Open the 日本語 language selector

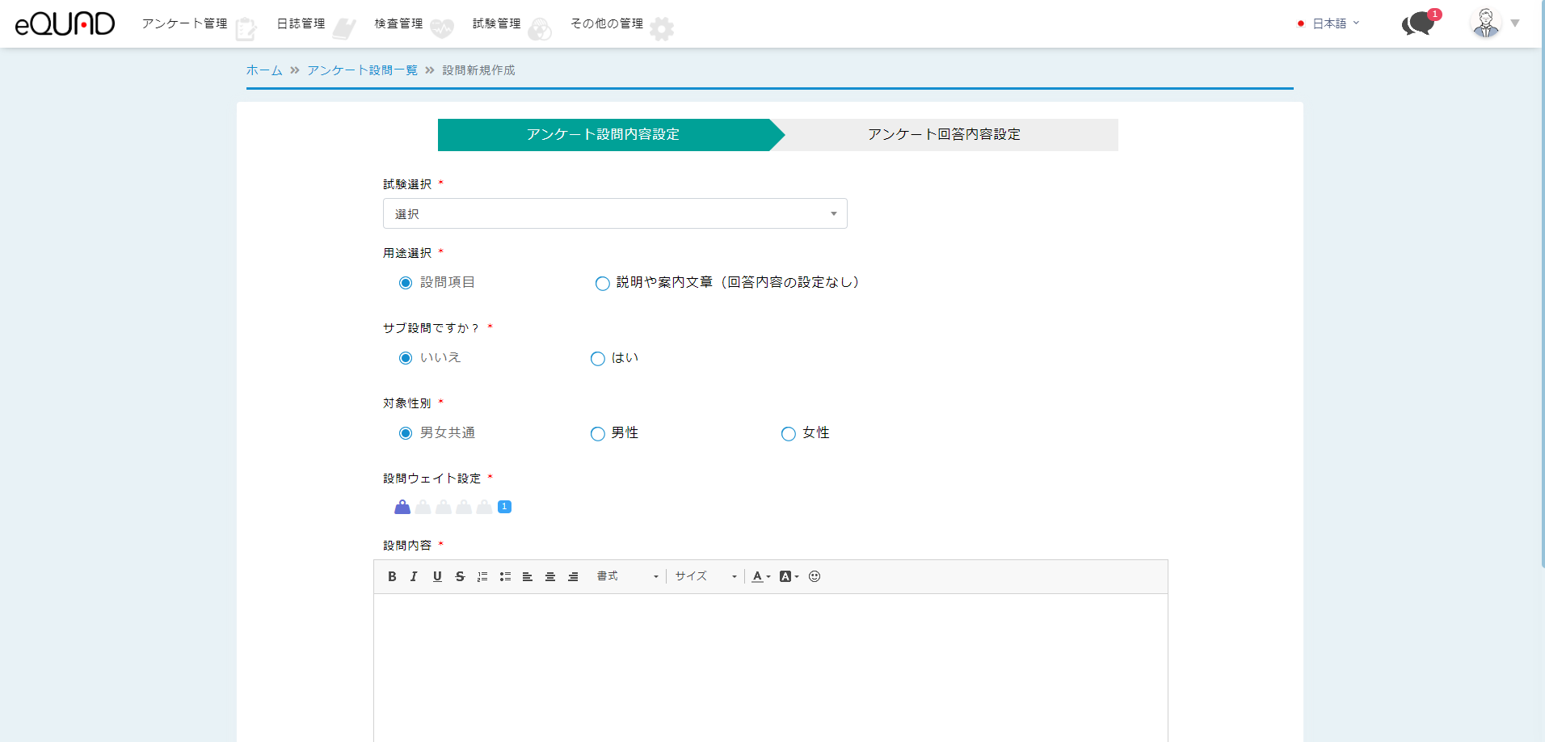pyautogui.click(x=1328, y=23)
